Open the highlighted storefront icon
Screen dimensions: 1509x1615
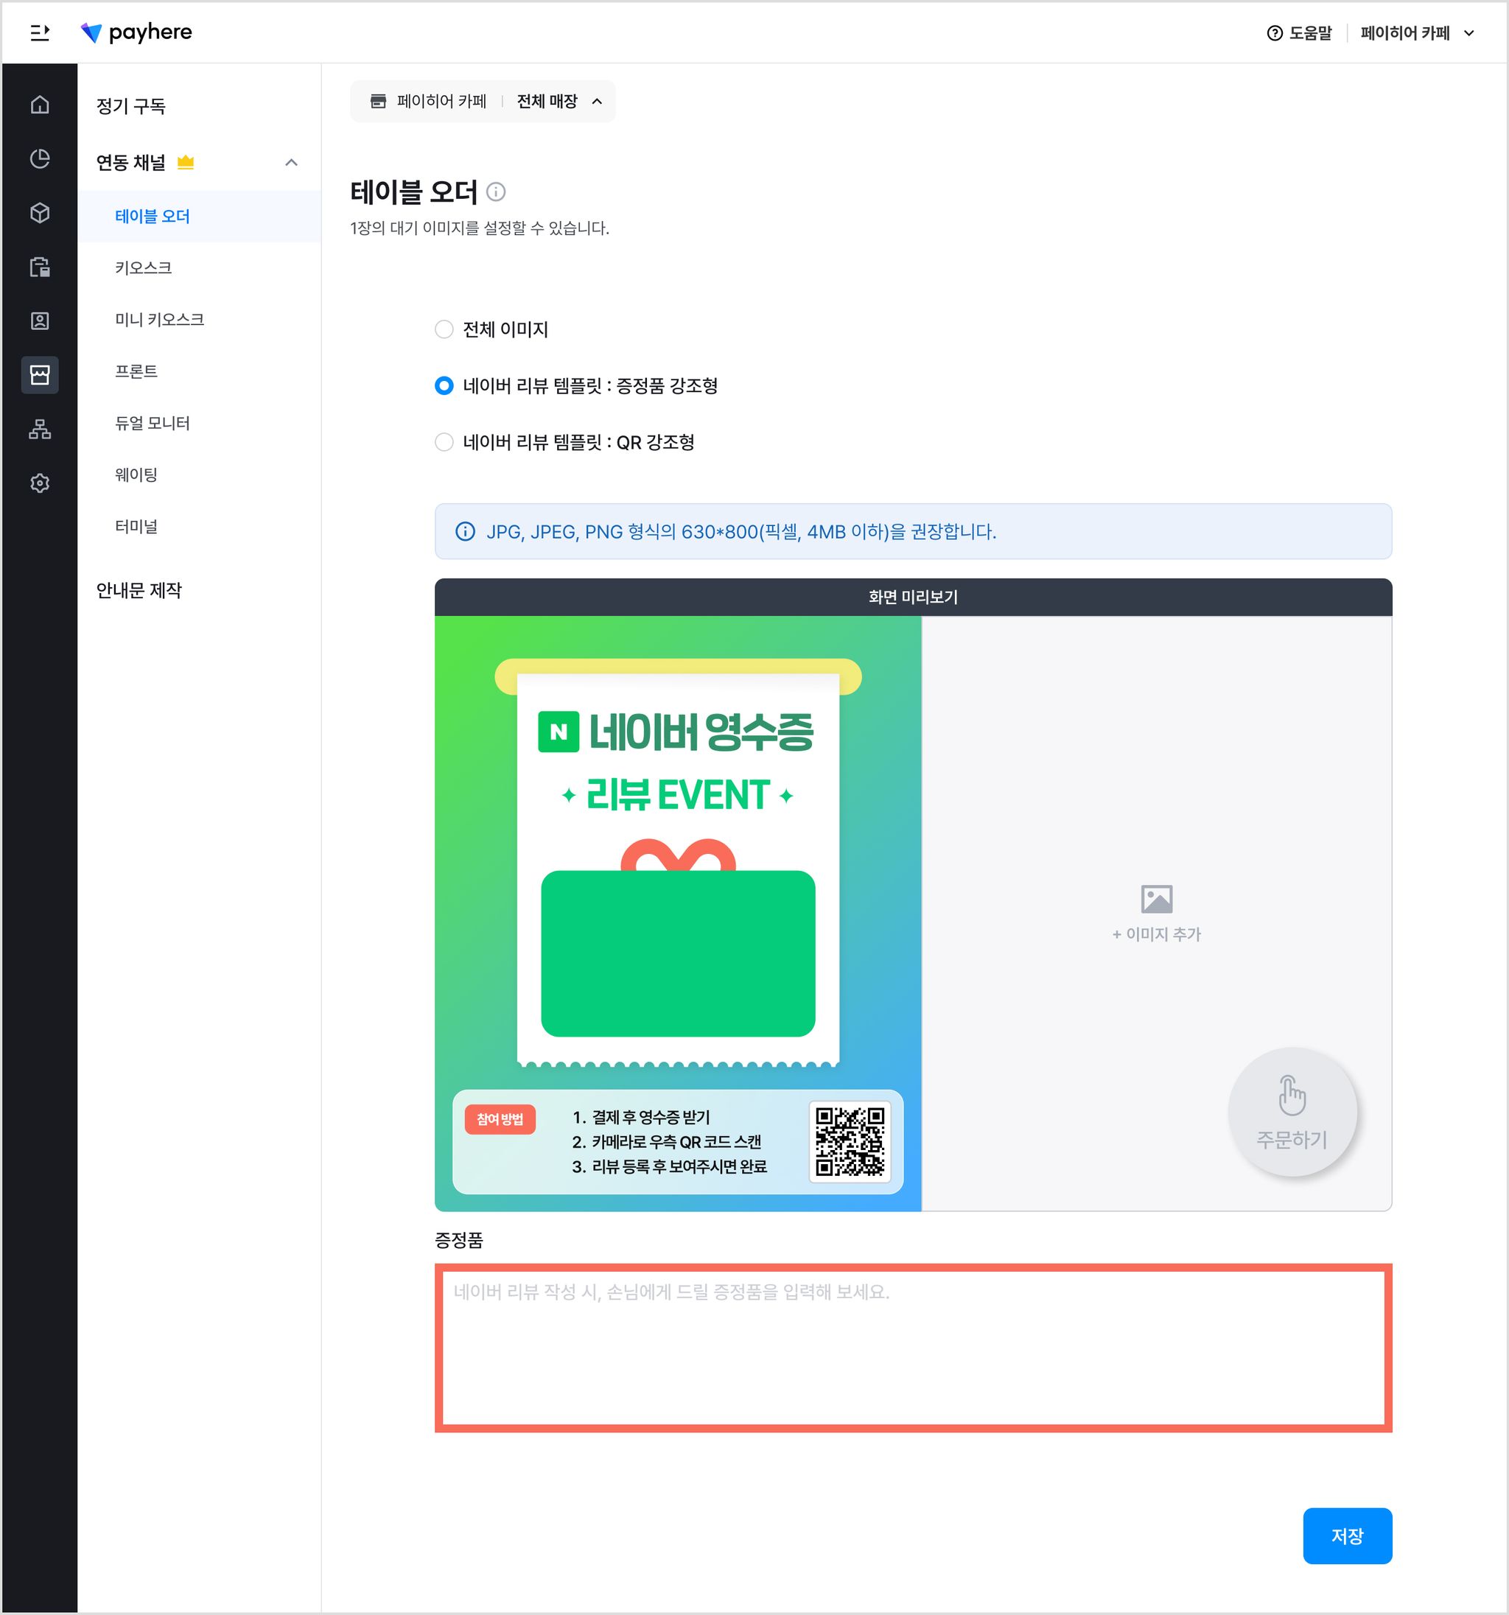click(40, 374)
